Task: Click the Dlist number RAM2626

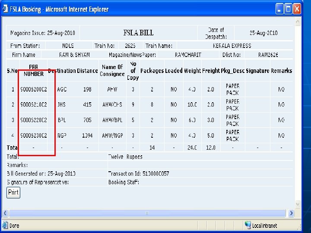Action: tap(268, 55)
